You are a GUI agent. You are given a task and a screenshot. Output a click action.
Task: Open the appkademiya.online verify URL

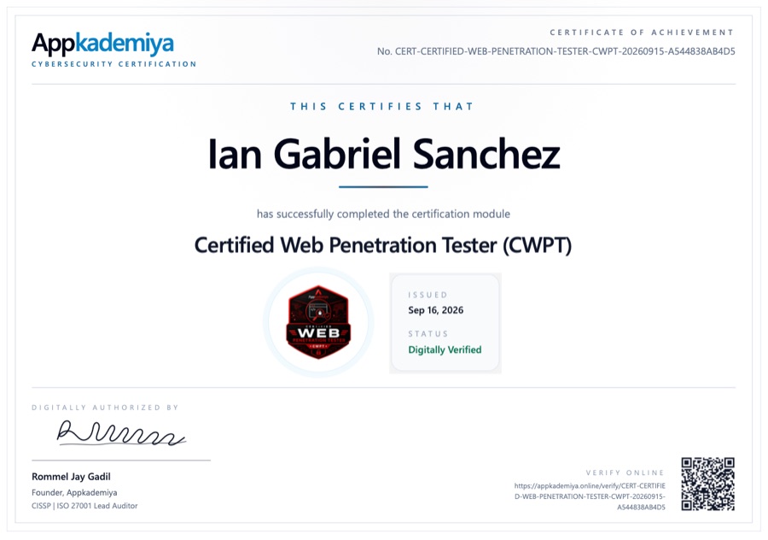590,496
